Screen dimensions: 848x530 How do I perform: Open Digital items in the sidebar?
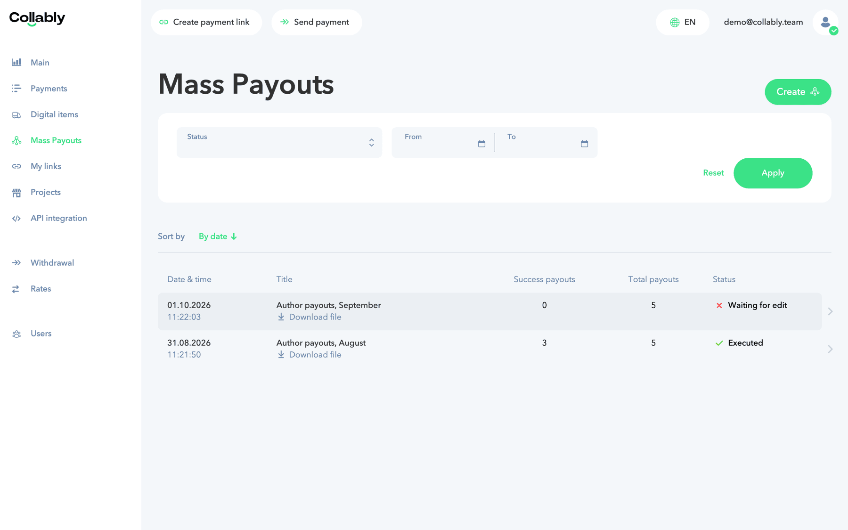point(54,114)
